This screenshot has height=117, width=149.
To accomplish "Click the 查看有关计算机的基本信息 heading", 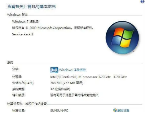I will click(31, 6).
